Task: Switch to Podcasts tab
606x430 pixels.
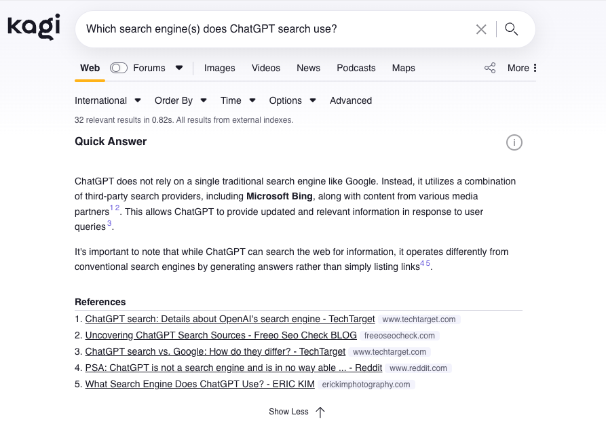Action: click(356, 68)
